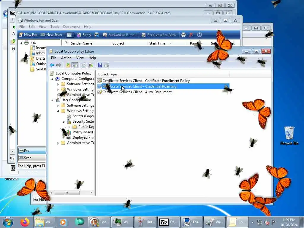
Task: Select the Inbox folder in Fax and Scan
Action: point(40,53)
